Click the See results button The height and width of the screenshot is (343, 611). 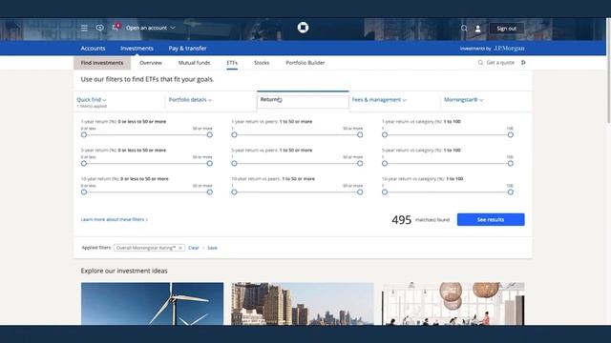coord(491,220)
